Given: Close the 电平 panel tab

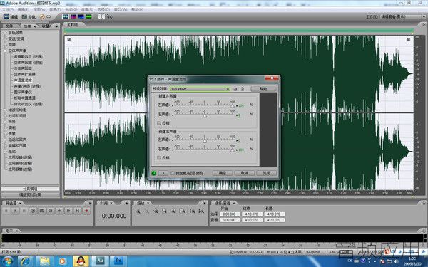Looking at the screenshot, I should click(16, 231).
